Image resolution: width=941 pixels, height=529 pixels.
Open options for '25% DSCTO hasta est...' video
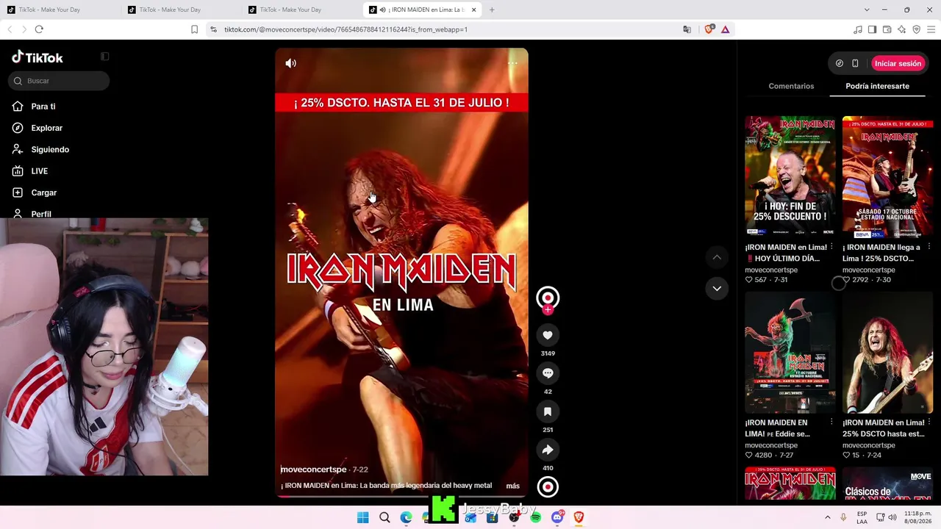click(x=929, y=422)
